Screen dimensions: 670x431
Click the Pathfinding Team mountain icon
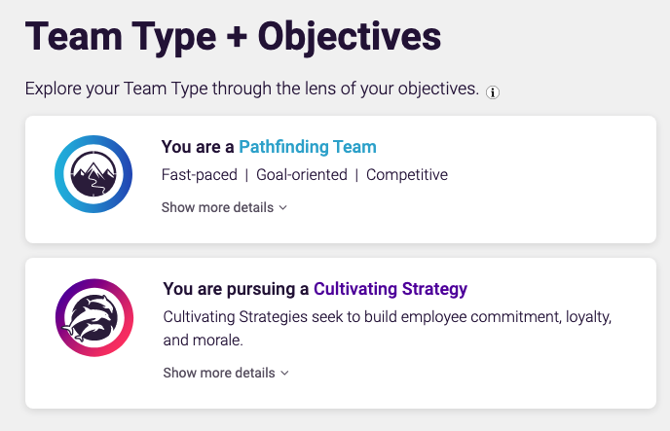click(x=93, y=174)
